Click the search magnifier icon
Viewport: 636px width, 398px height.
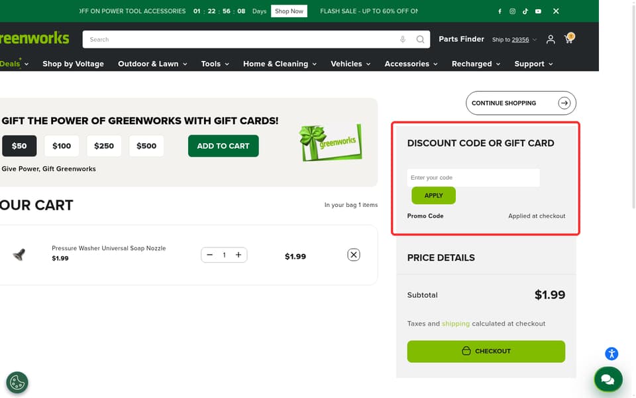pyautogui.click(x=420, y=39)
